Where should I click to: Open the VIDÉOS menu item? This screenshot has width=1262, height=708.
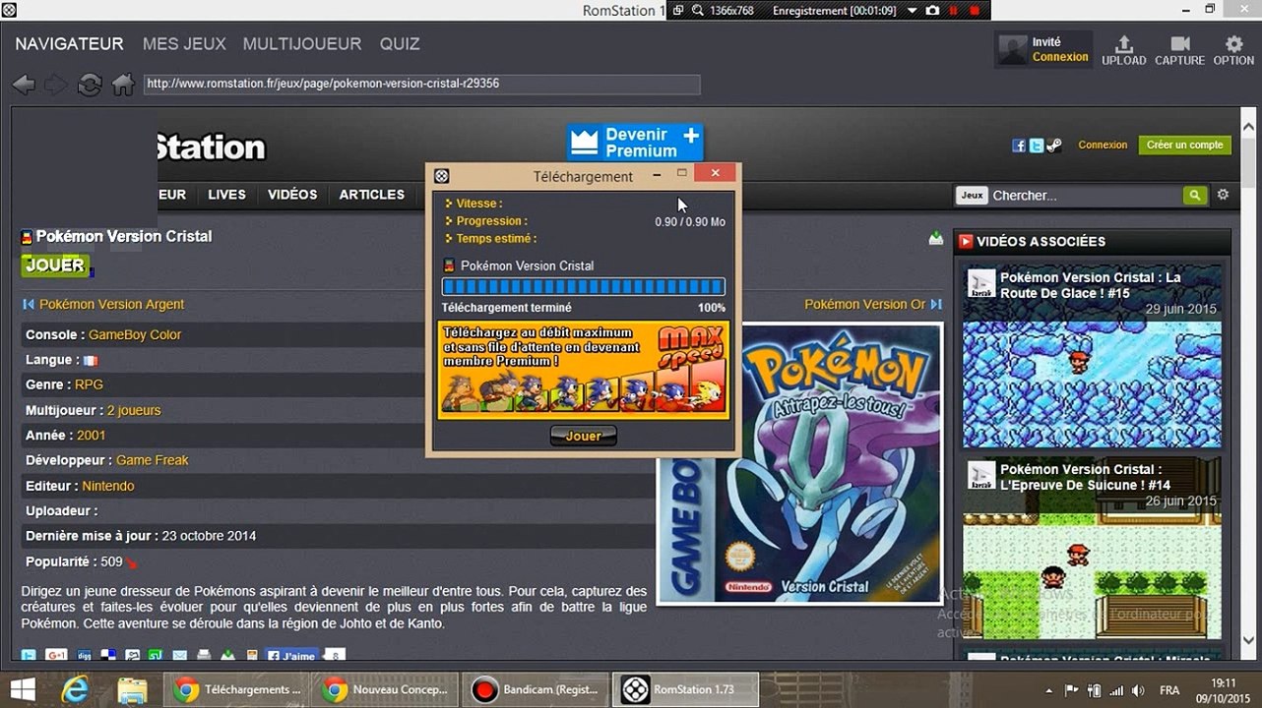coord(292,195)
